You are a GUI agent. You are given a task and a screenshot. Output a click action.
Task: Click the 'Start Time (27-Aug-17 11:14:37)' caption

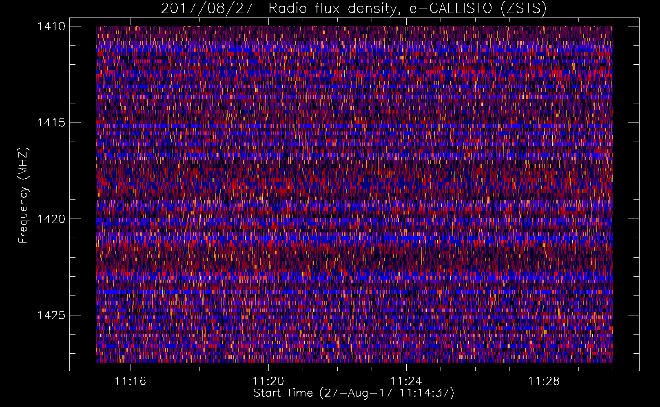tap(354, 393)
